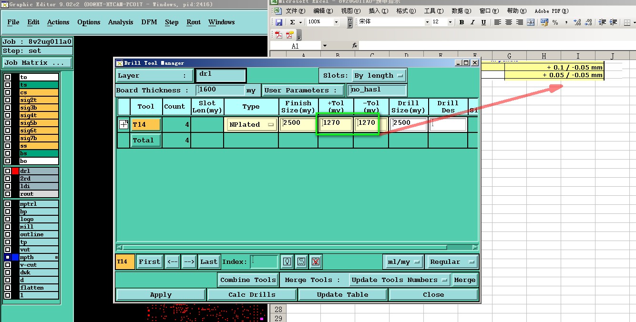The height and width of the screenshot is (322, 636).
Task: Toggle the checkbox for layer outline
Action: click(8, 234)
